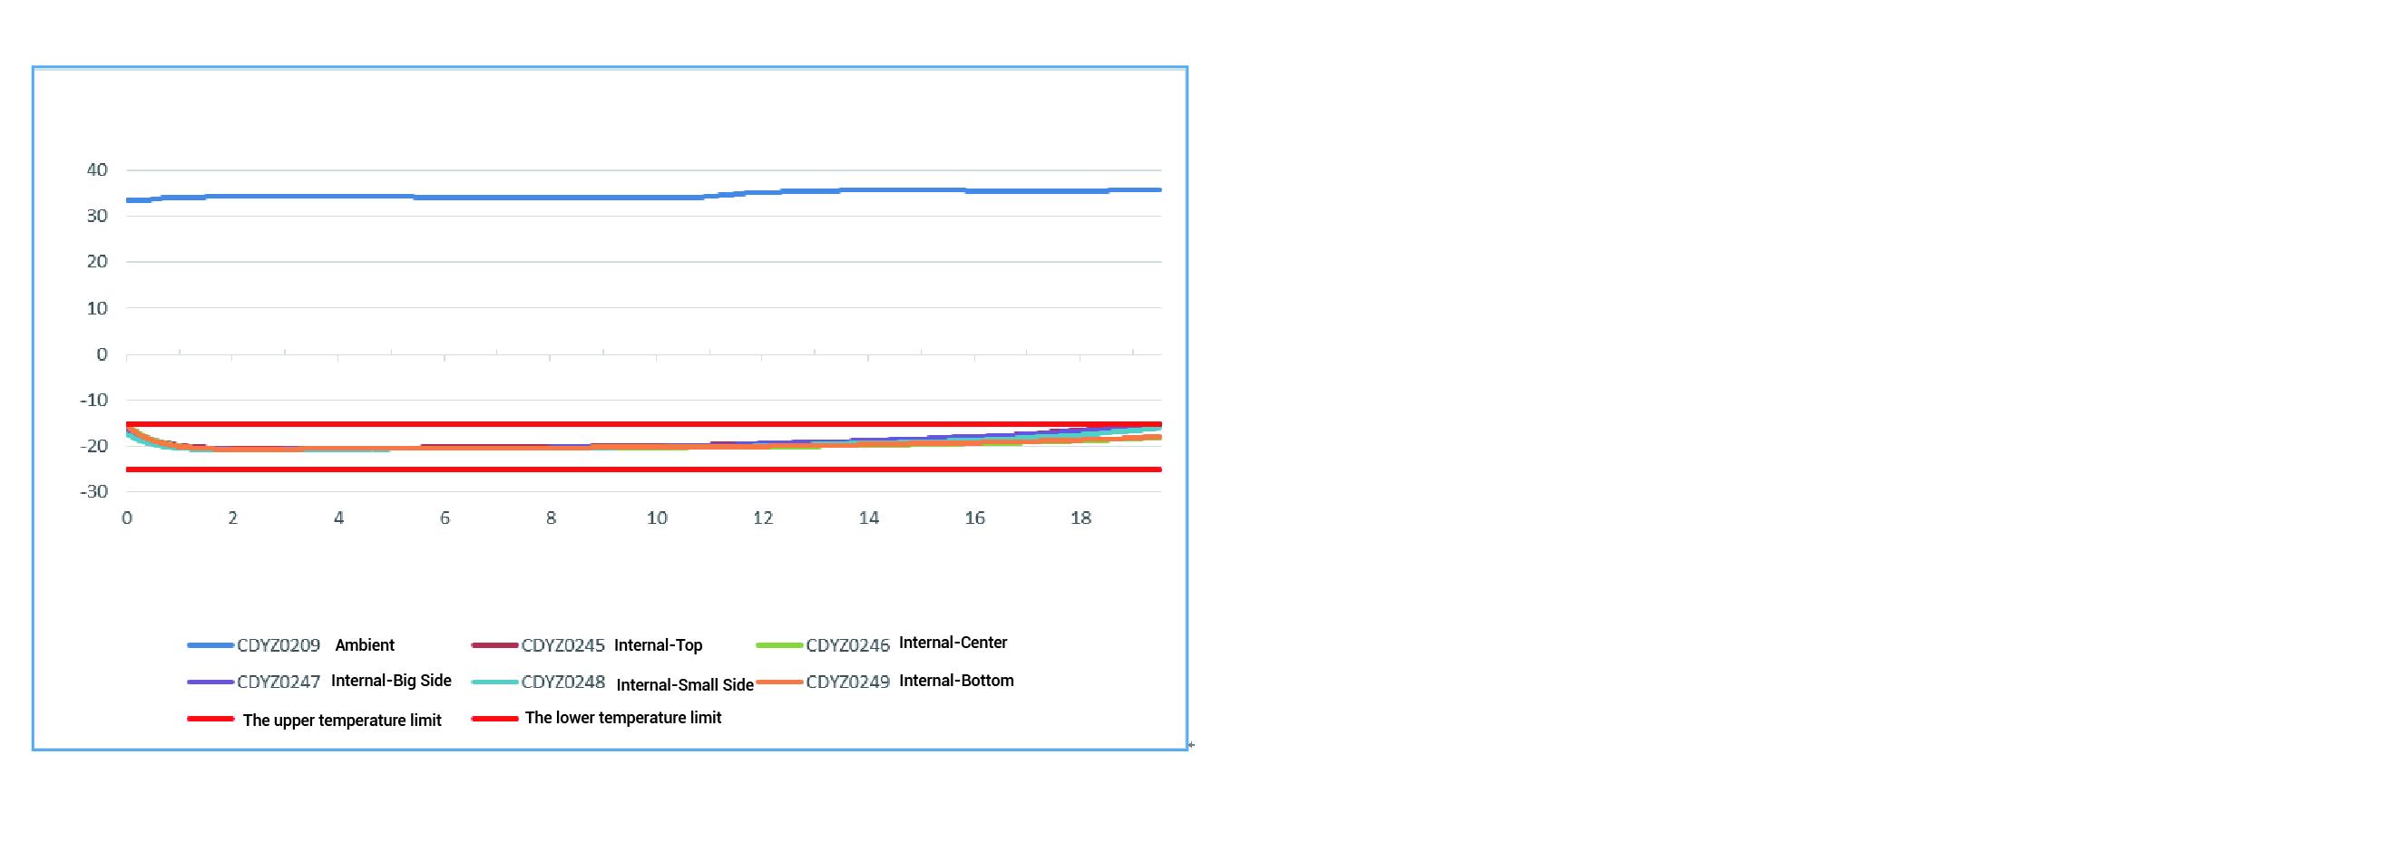This screenshot has width=2395, height=842.
Task: Click red swatch beside lower temperature limit
Action: click(494, 719)
